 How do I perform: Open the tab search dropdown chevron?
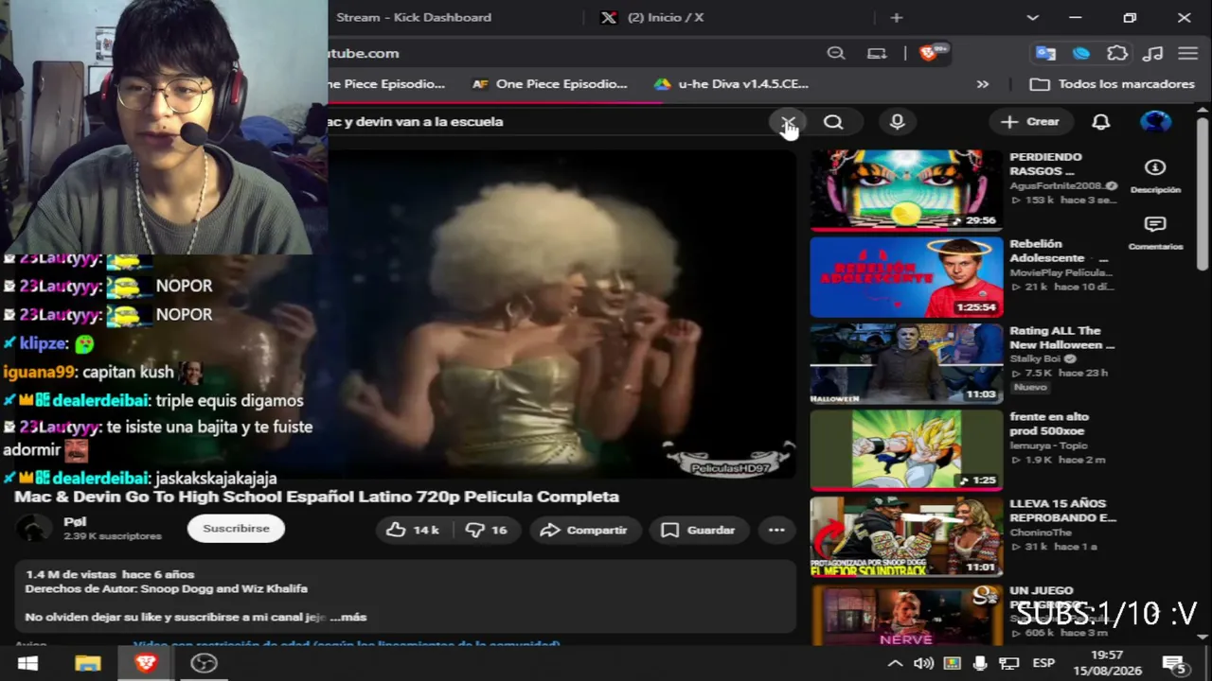coord(1033,18)
